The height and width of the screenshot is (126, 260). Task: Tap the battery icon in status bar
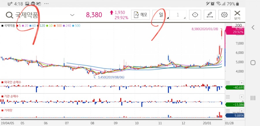point(238,4)
